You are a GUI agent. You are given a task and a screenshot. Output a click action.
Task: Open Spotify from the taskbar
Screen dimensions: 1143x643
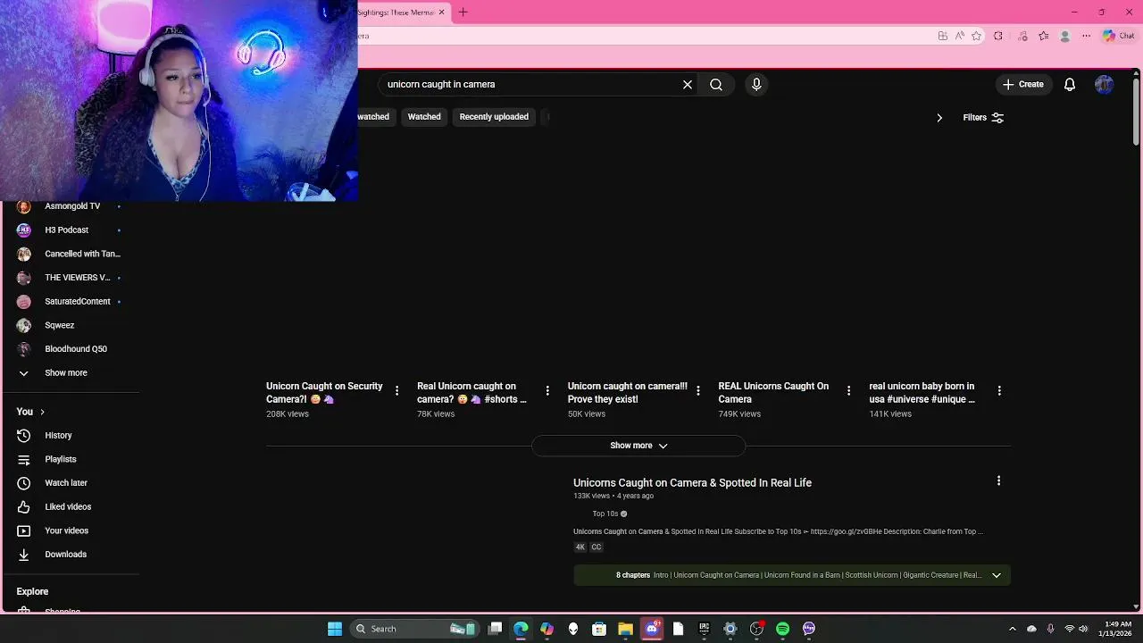(782, 629)
